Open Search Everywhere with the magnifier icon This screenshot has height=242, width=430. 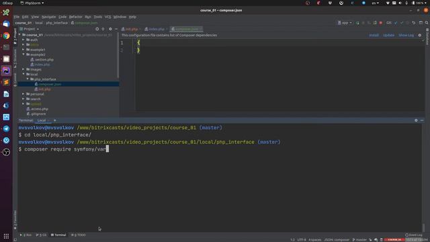[x=427, y=23]
